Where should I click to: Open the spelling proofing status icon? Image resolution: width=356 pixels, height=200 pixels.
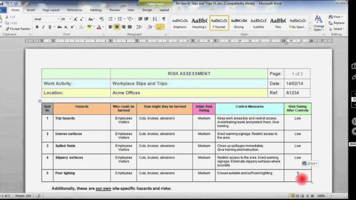click(38, 196)
